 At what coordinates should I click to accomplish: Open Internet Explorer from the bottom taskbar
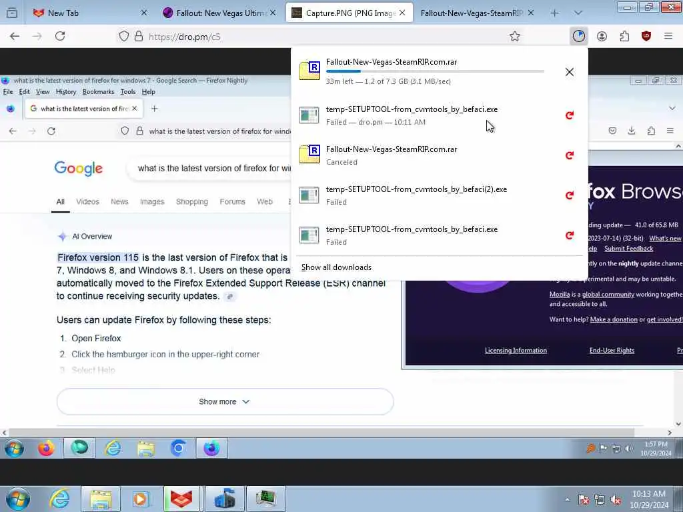pyautogui.click(x=59, y=499)
